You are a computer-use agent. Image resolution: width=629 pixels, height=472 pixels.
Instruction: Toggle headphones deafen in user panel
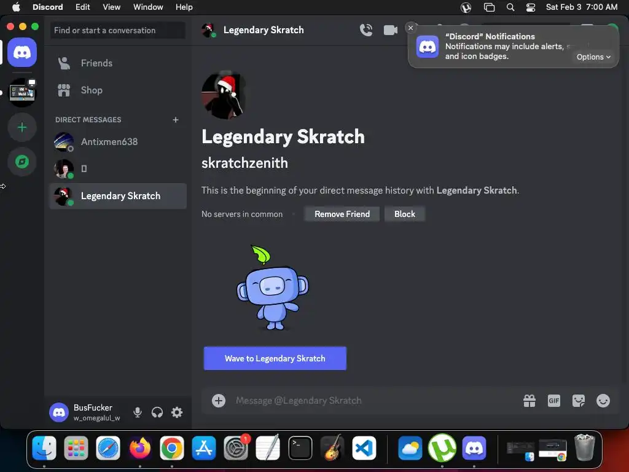pyautogui.click(x=157, y=412)
